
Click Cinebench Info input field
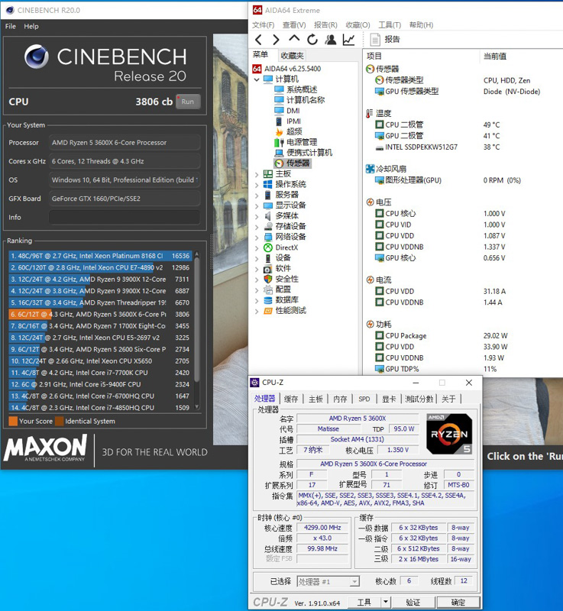[125, 217]
